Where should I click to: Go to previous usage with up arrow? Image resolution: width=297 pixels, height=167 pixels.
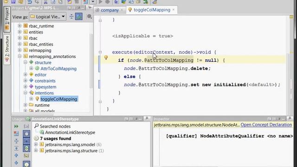16,155
